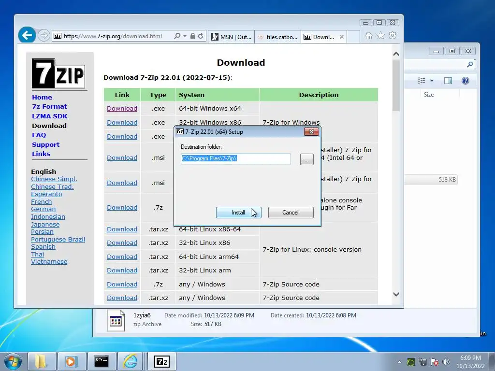Click the browse (...) button in Setup
Screen dimensions: 495x371
tap(306, 159)
